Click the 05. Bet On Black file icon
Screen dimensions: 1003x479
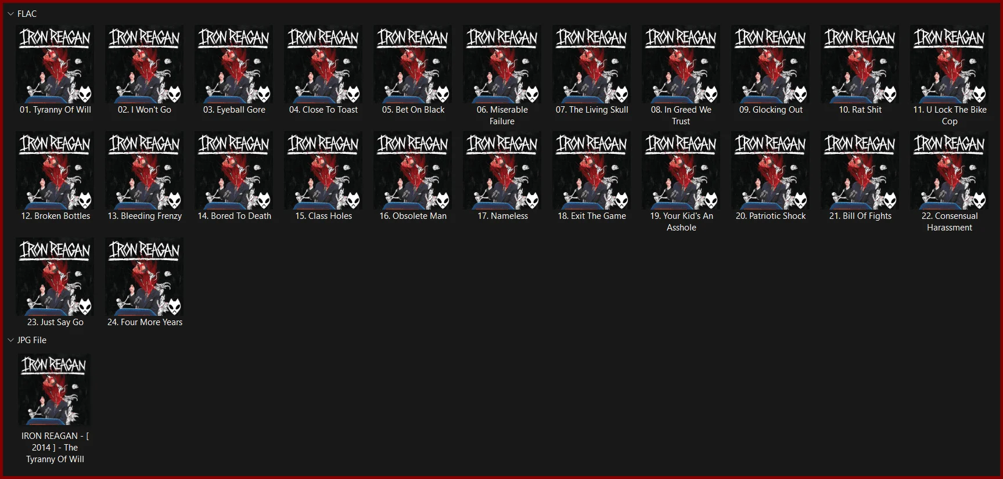pos(413,64)
